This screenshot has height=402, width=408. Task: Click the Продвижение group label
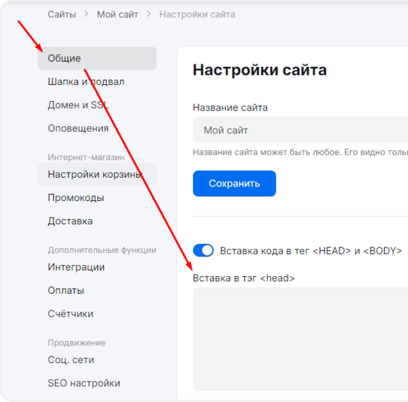pyautogui.click(x=77, y=343)
